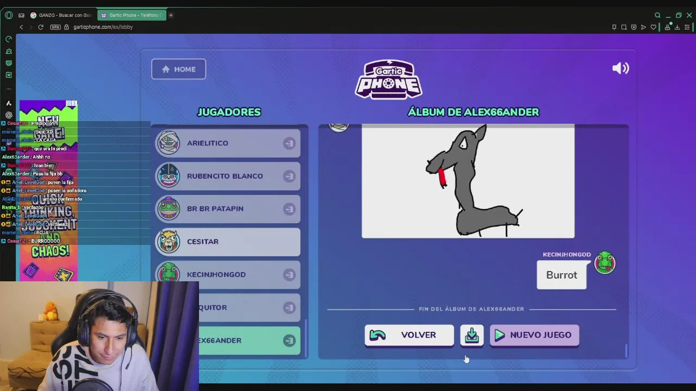Add page to bookmarks with heart icon

[x=653, y=27]
